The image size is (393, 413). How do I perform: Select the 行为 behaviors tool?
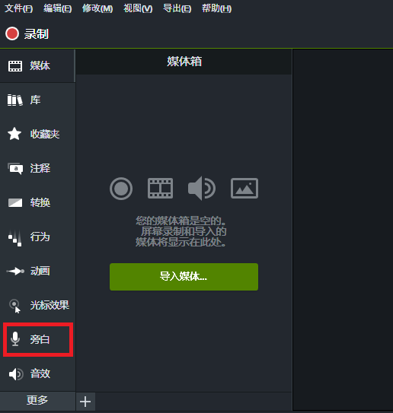(x=37, y=237)
